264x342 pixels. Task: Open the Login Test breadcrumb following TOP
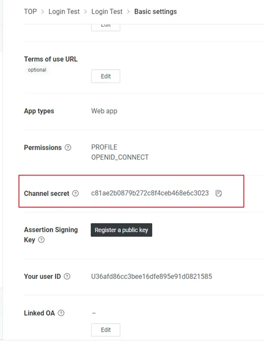[x=64, y=11]
